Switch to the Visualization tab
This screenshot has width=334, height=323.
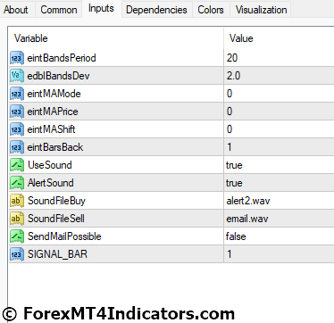coord(261,10)
